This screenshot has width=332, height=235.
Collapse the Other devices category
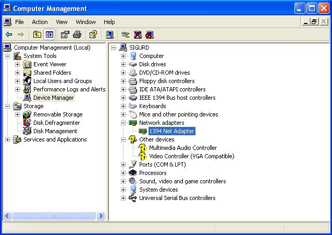pyautogui.click(x=124, y=139)
